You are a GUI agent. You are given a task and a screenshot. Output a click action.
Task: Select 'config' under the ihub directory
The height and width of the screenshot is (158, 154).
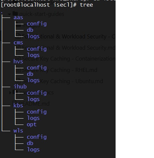point(37,93)
